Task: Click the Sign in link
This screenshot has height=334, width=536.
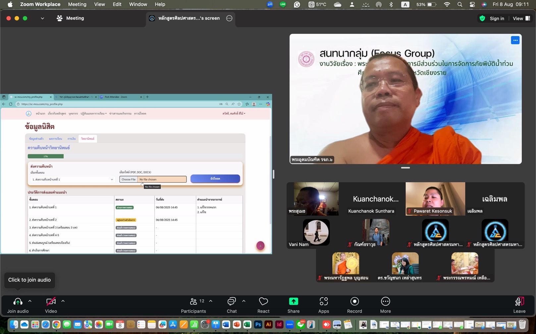Action: pos(497,19)
